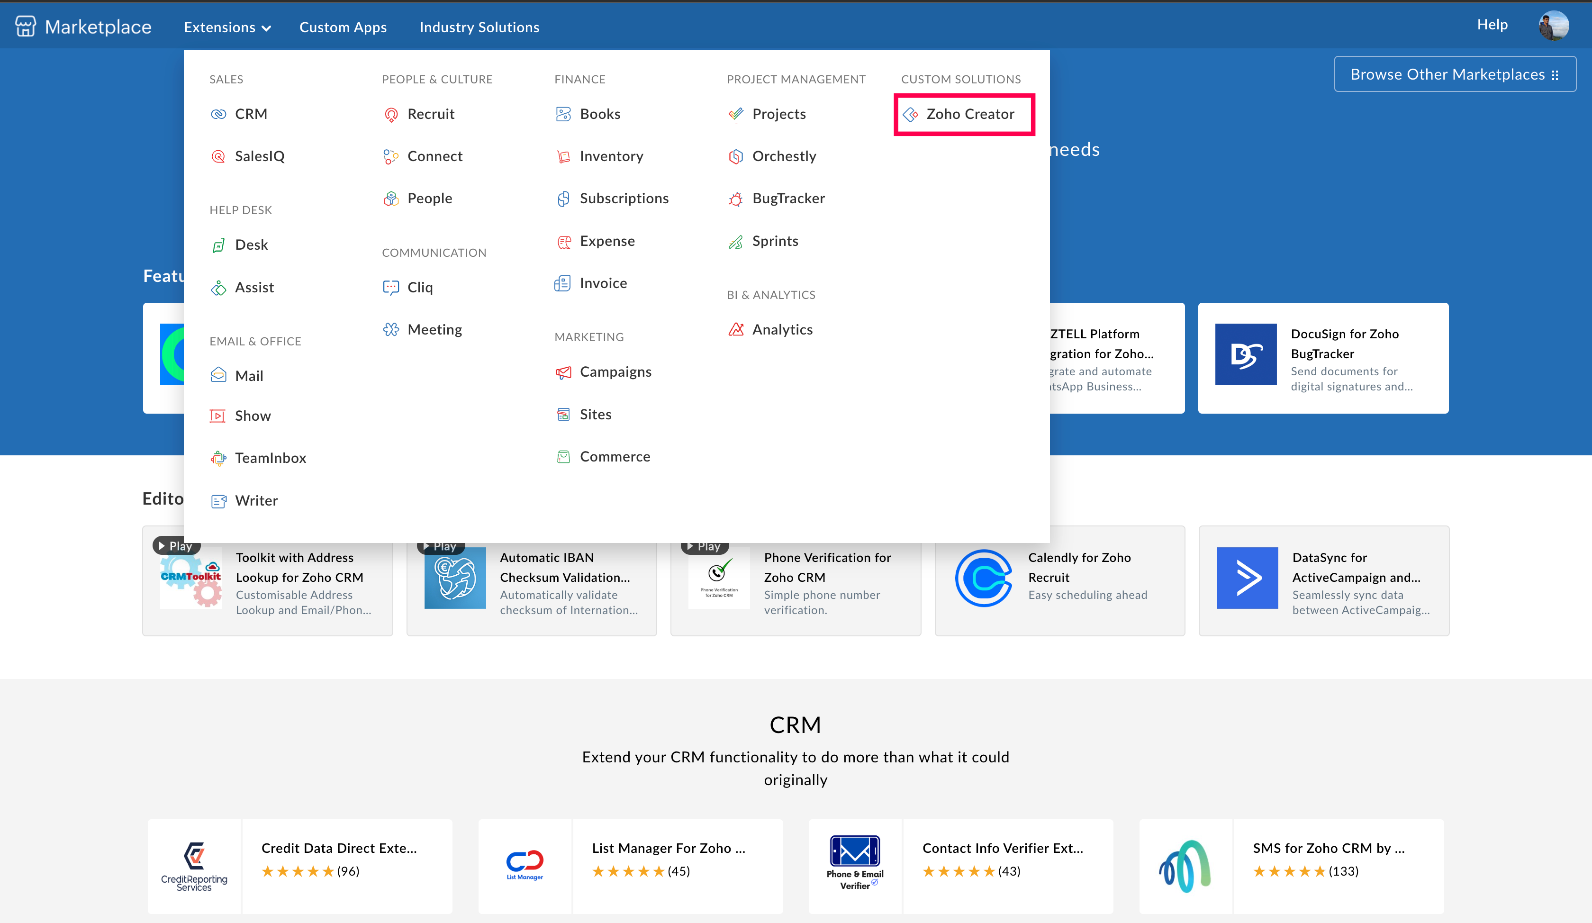Click the Cliq chat icon

click(391, 288)
